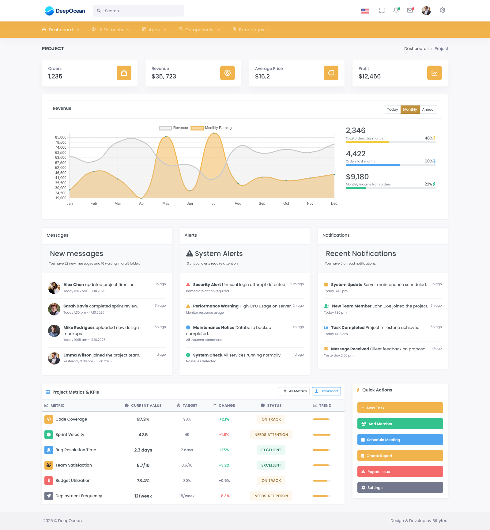
Task: Expand the UI Elements dropdown menu
Action: click(111, 30)
